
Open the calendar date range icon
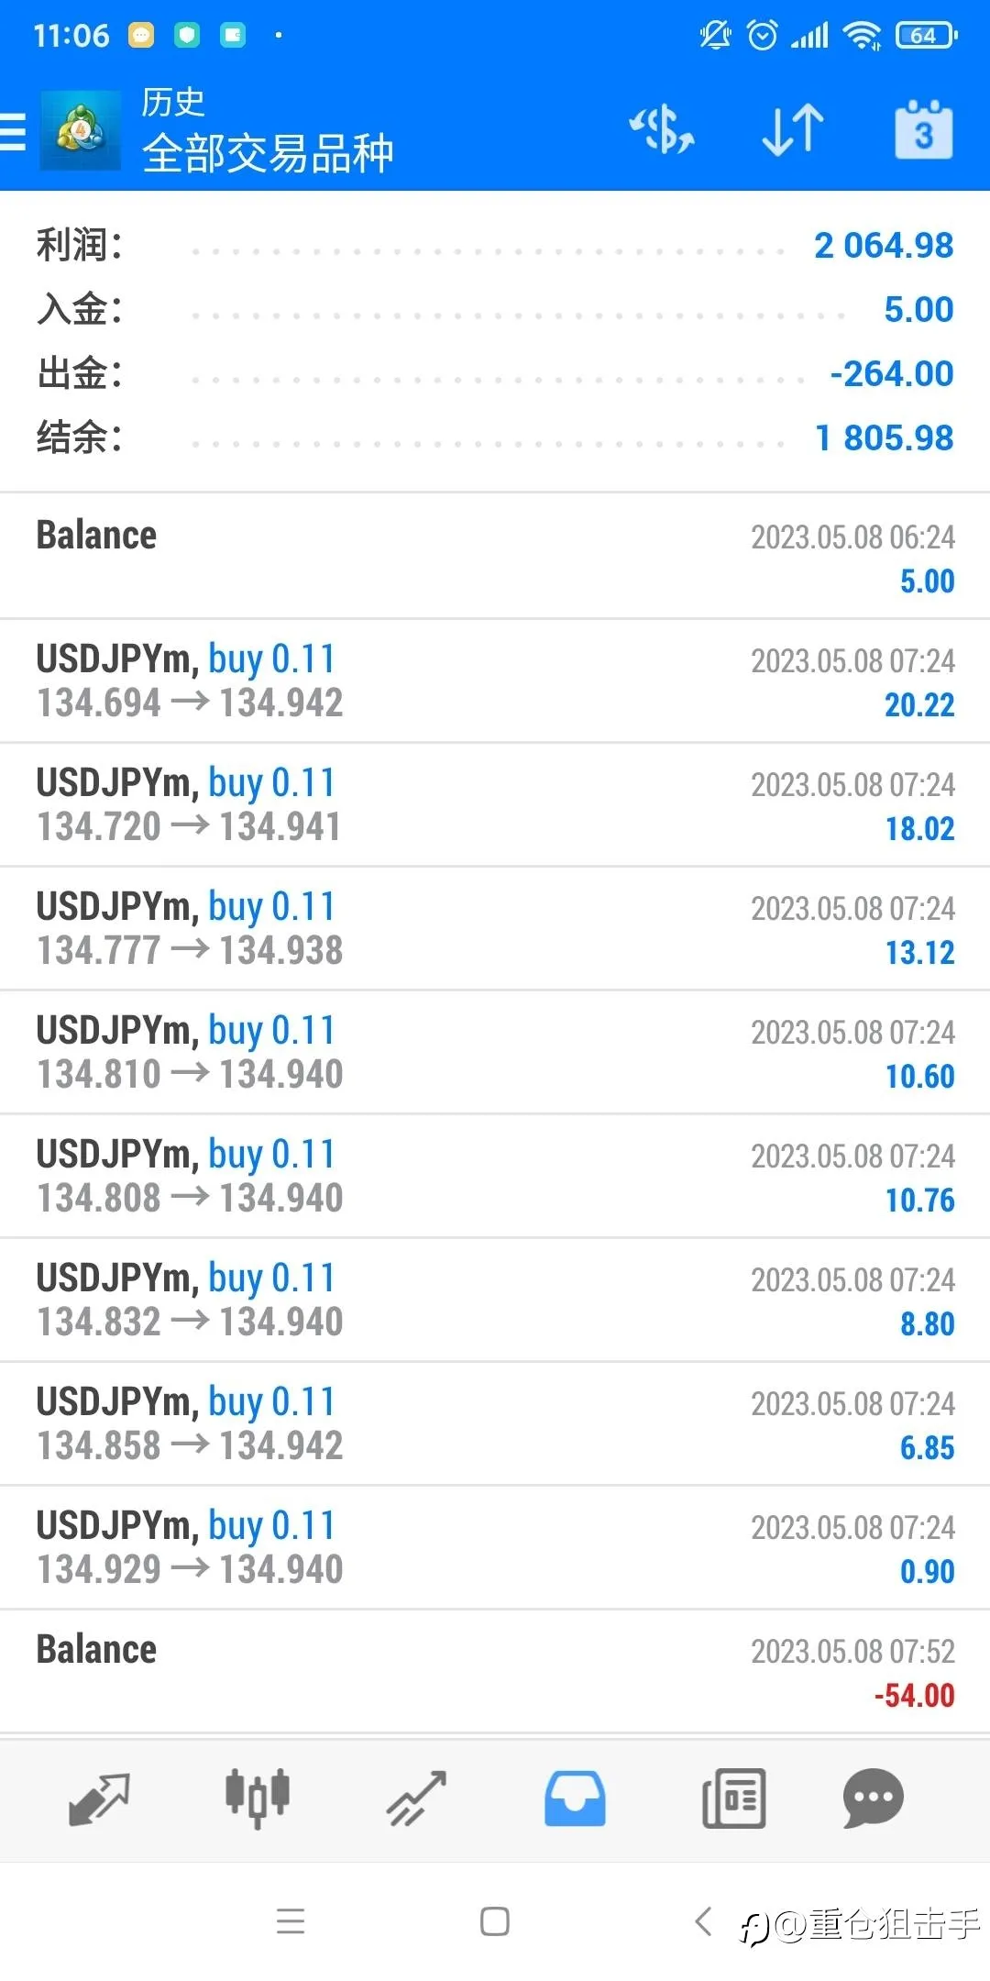tap(923, 129)
